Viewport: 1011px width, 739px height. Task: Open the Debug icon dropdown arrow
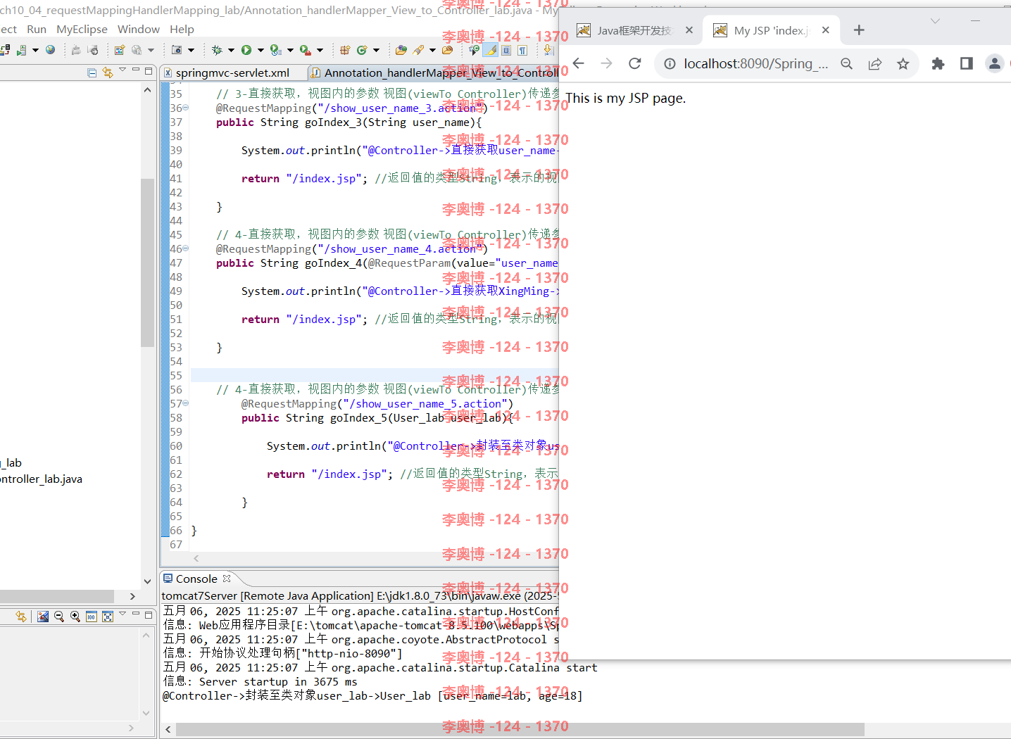(x=231, y=50)
